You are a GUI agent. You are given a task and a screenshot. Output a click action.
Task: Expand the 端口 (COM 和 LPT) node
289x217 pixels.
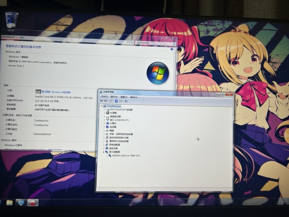click(x=104, y=120)
